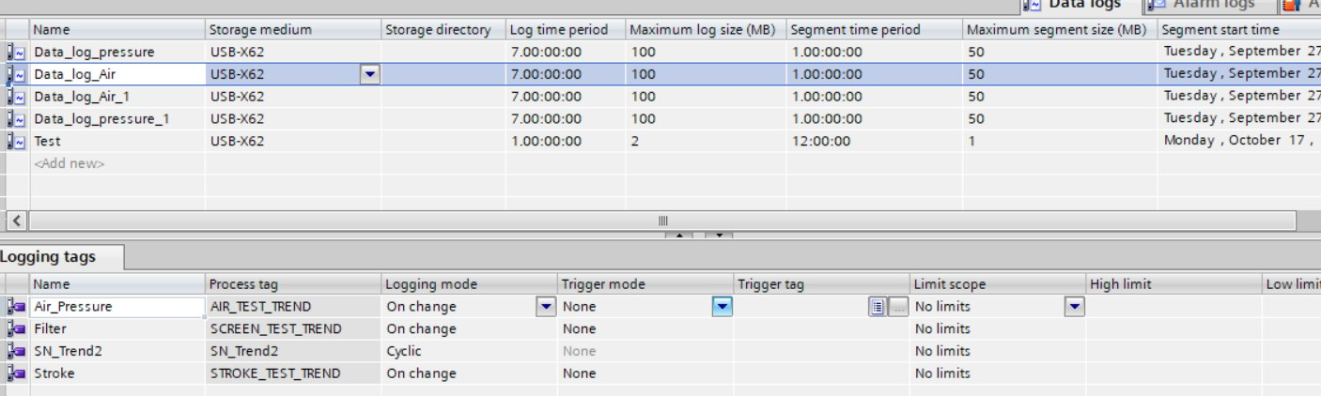The width and height of the screenshot is (1321, 396).
Task: Click the Trigger mode column header
Action: tap(645, 284)
